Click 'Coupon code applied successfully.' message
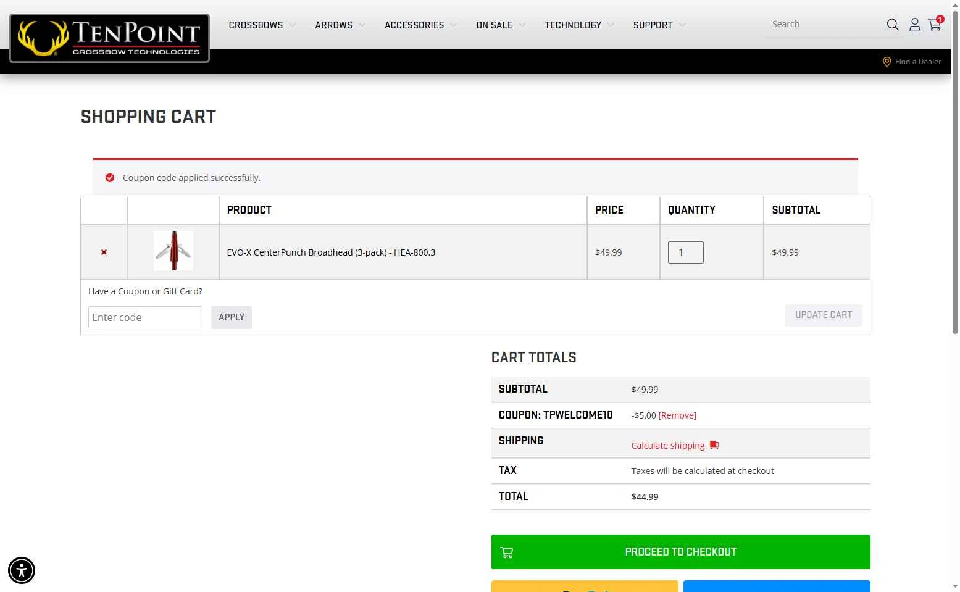 tap(191, 178)
